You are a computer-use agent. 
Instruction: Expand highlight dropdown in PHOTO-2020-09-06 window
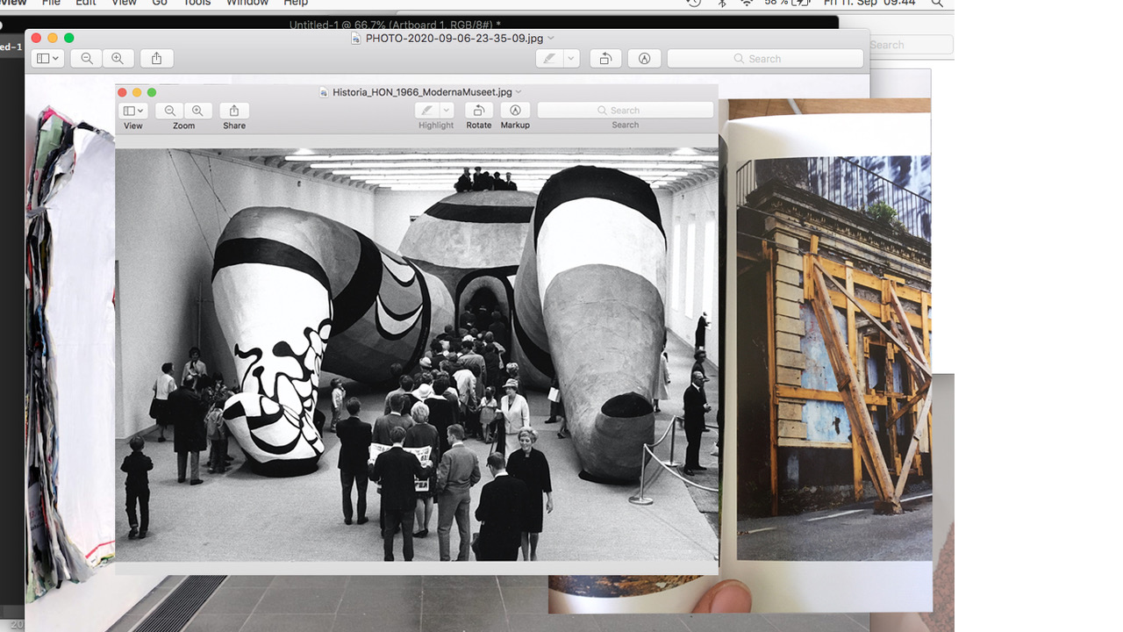572,58
